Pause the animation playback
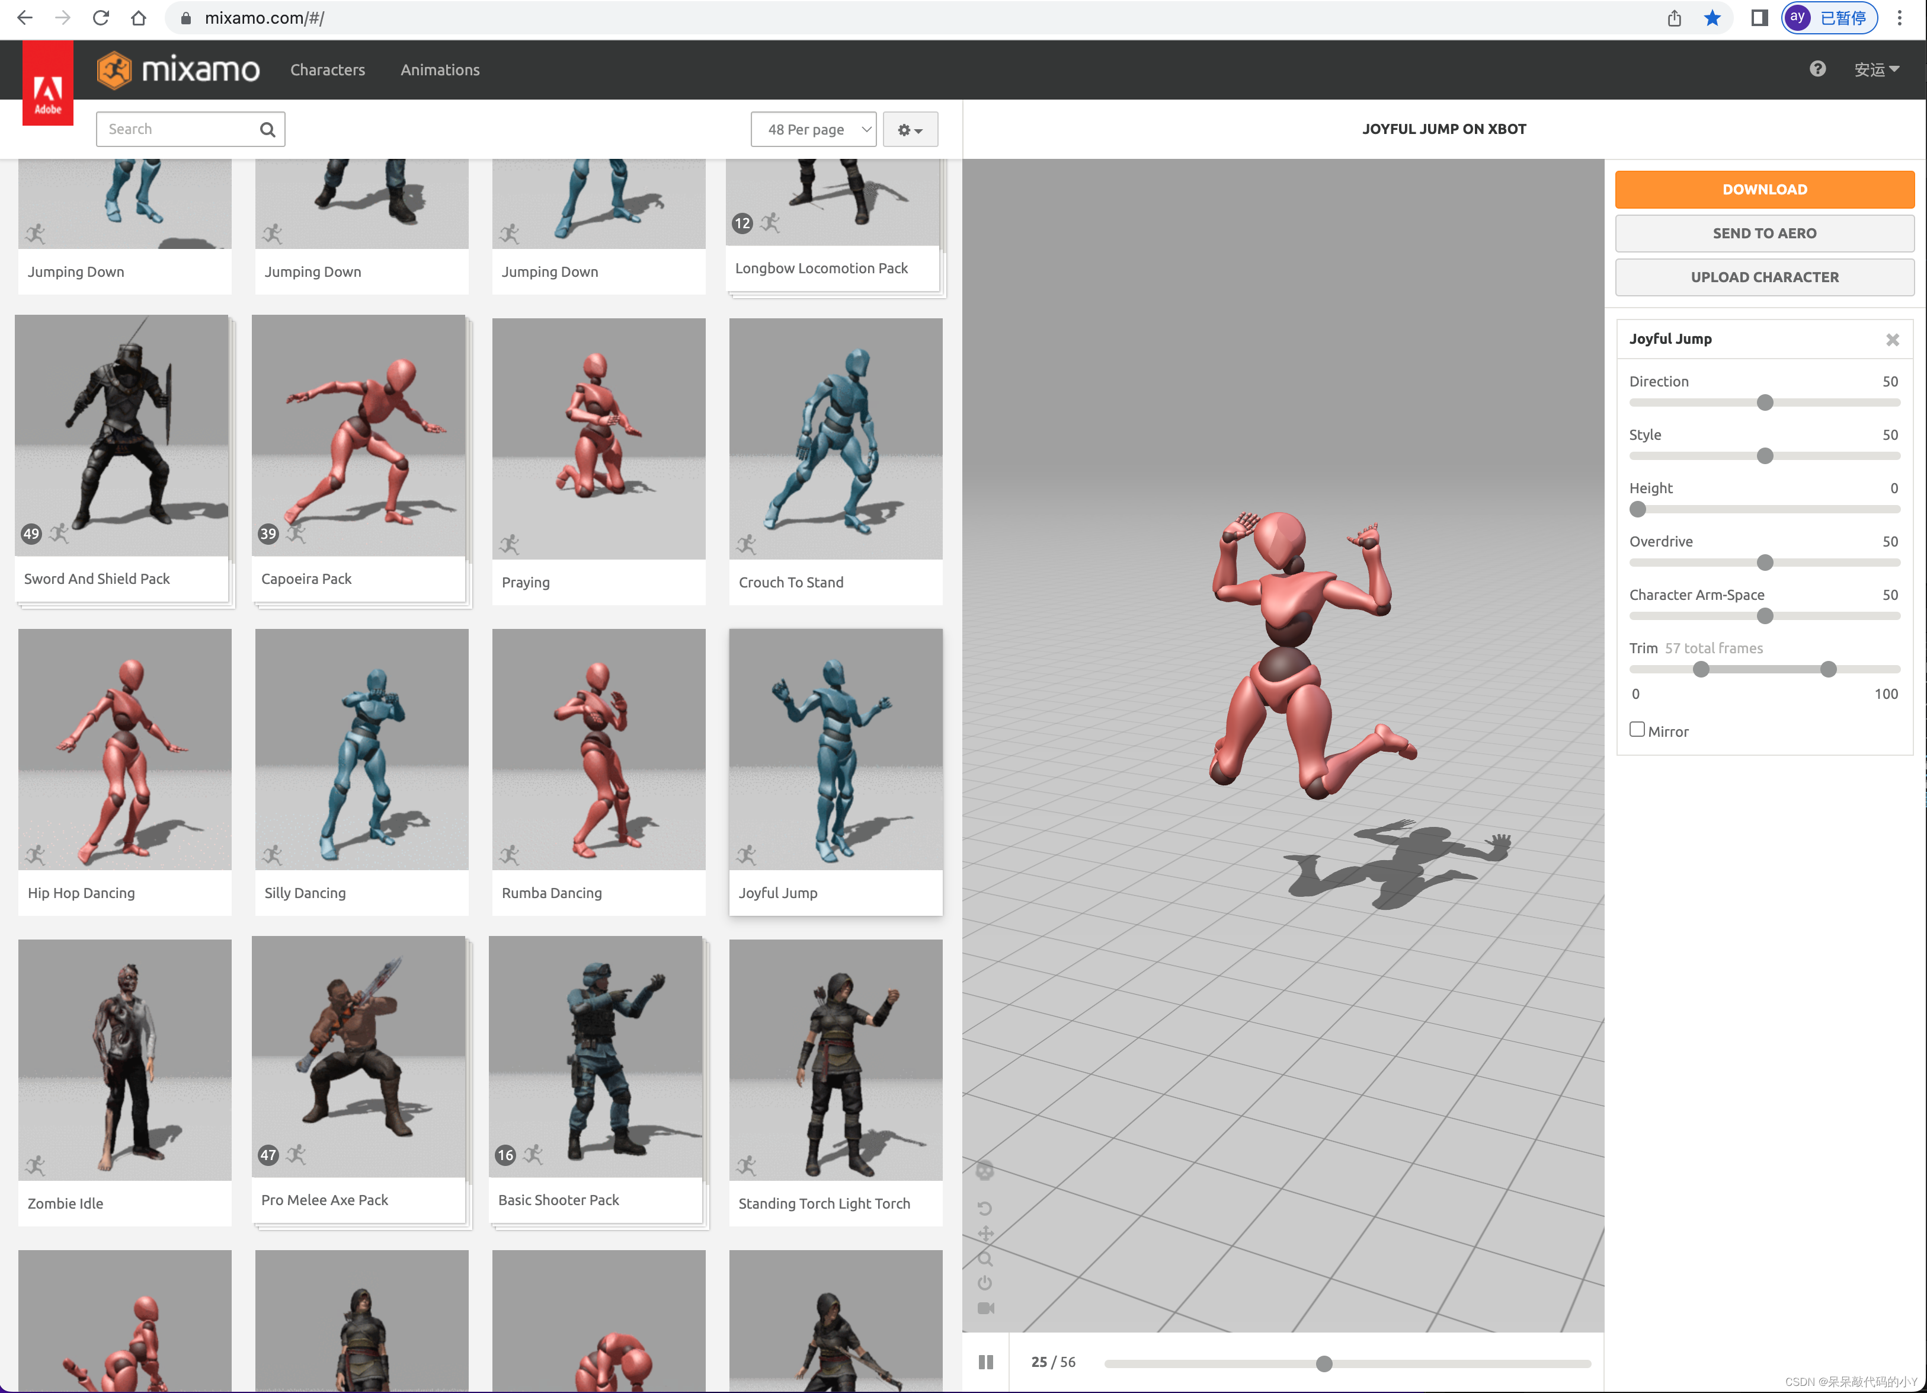Viewport: 1927px width, 1393px height. pyautogui.click(x=985, y=1362)
